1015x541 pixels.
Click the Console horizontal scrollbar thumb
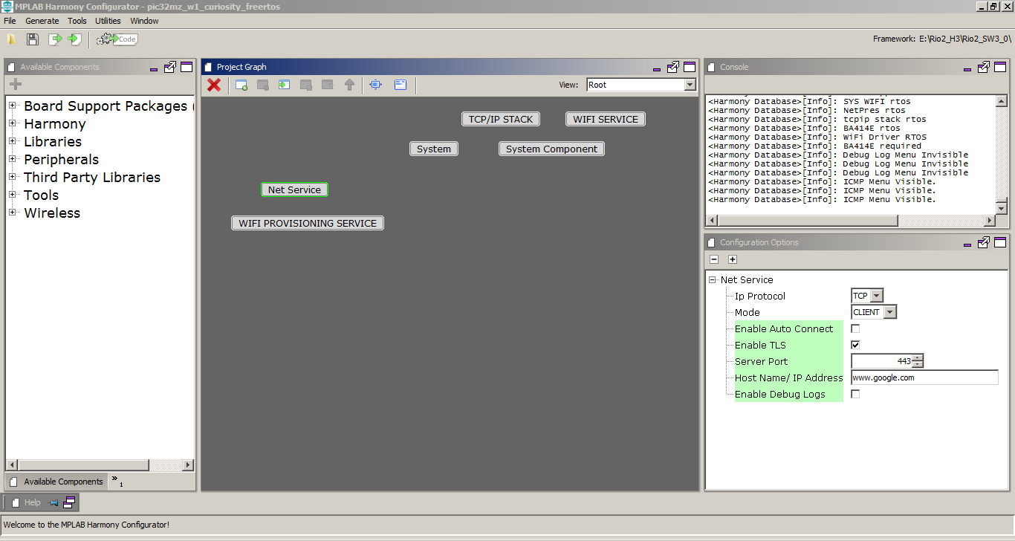pyautogui.click(x=808, y=221)
